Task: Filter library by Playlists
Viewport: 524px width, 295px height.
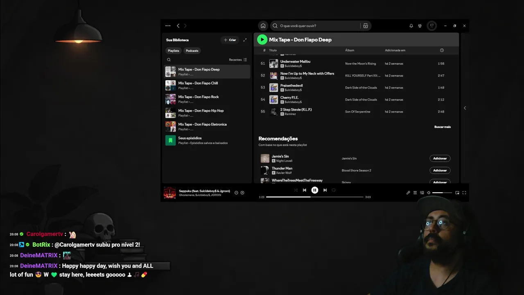Action: [x=174, y=51]
